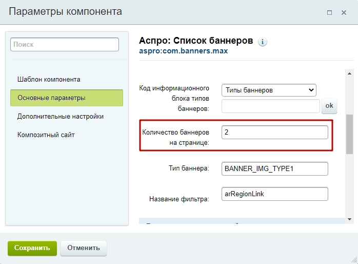Click the vertical scrollbar thumb

click(x=349, y=134)
